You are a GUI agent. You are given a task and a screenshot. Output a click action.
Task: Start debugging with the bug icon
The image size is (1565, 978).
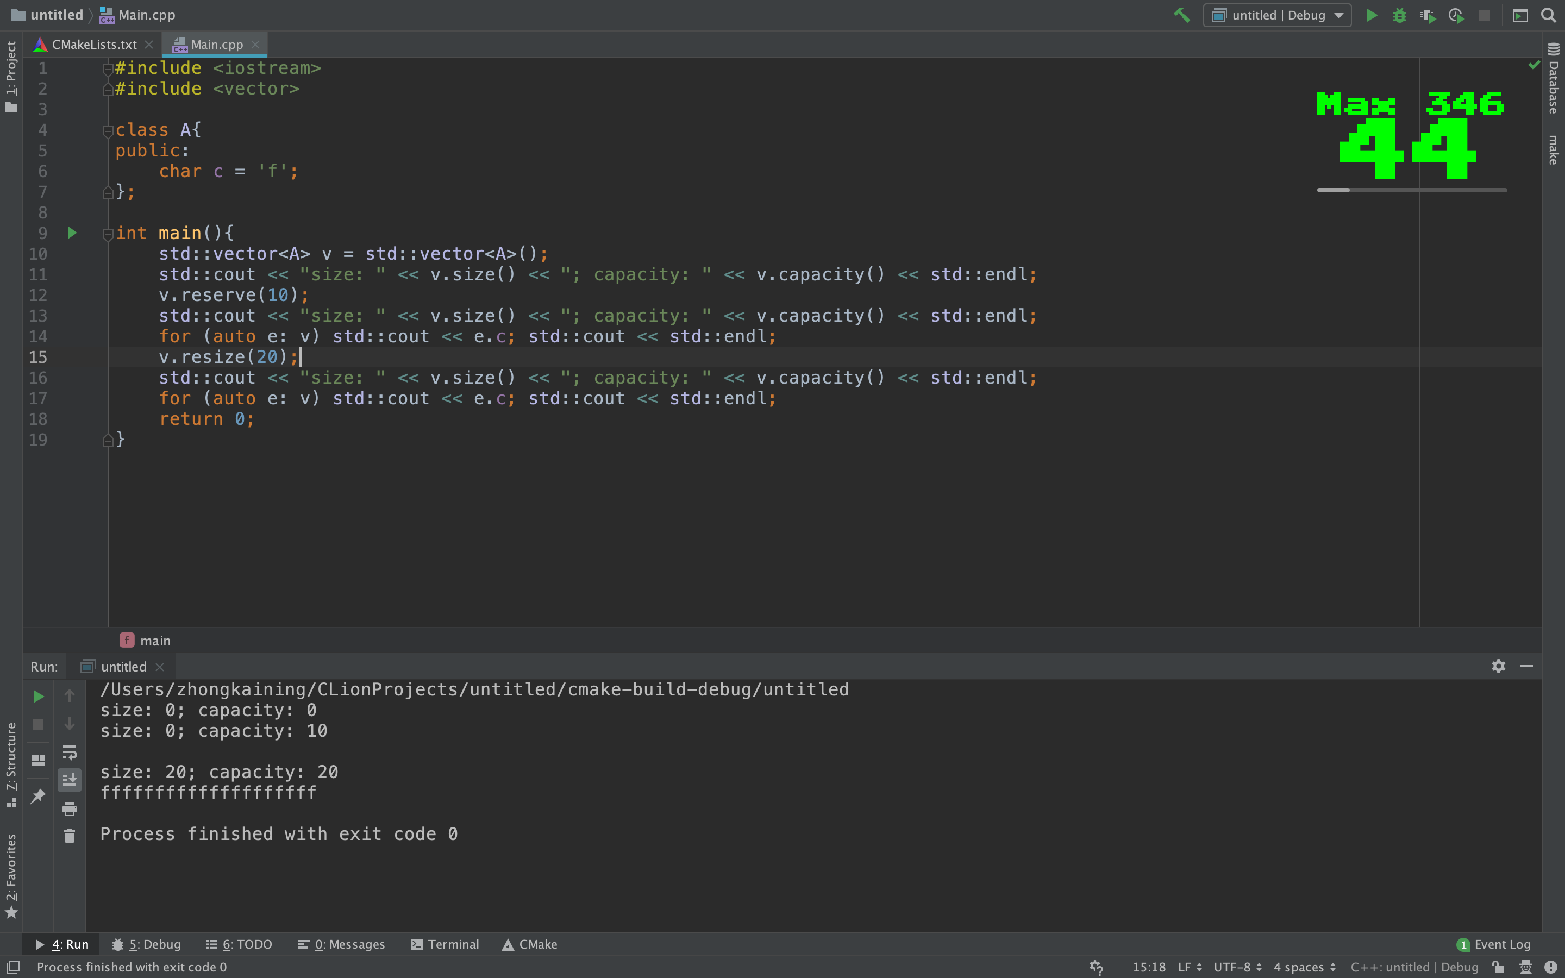(1399, 15)
